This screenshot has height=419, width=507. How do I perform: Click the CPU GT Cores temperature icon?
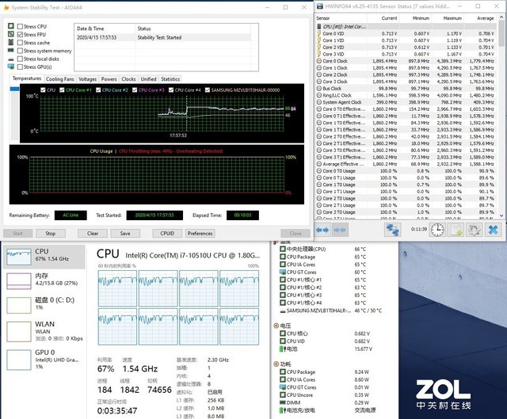pyautogui.click(x=283, y=272)
